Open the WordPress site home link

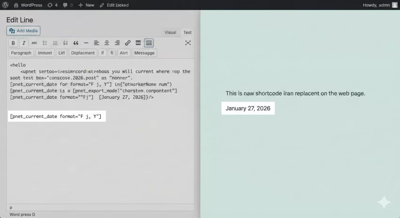(28, 5)
